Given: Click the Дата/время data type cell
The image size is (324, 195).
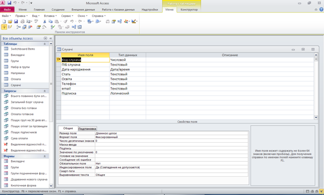Looking at the screenshot, I should 128,69.
